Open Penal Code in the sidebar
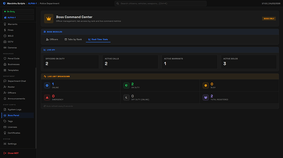283x158 pixels. click(18, 59)
